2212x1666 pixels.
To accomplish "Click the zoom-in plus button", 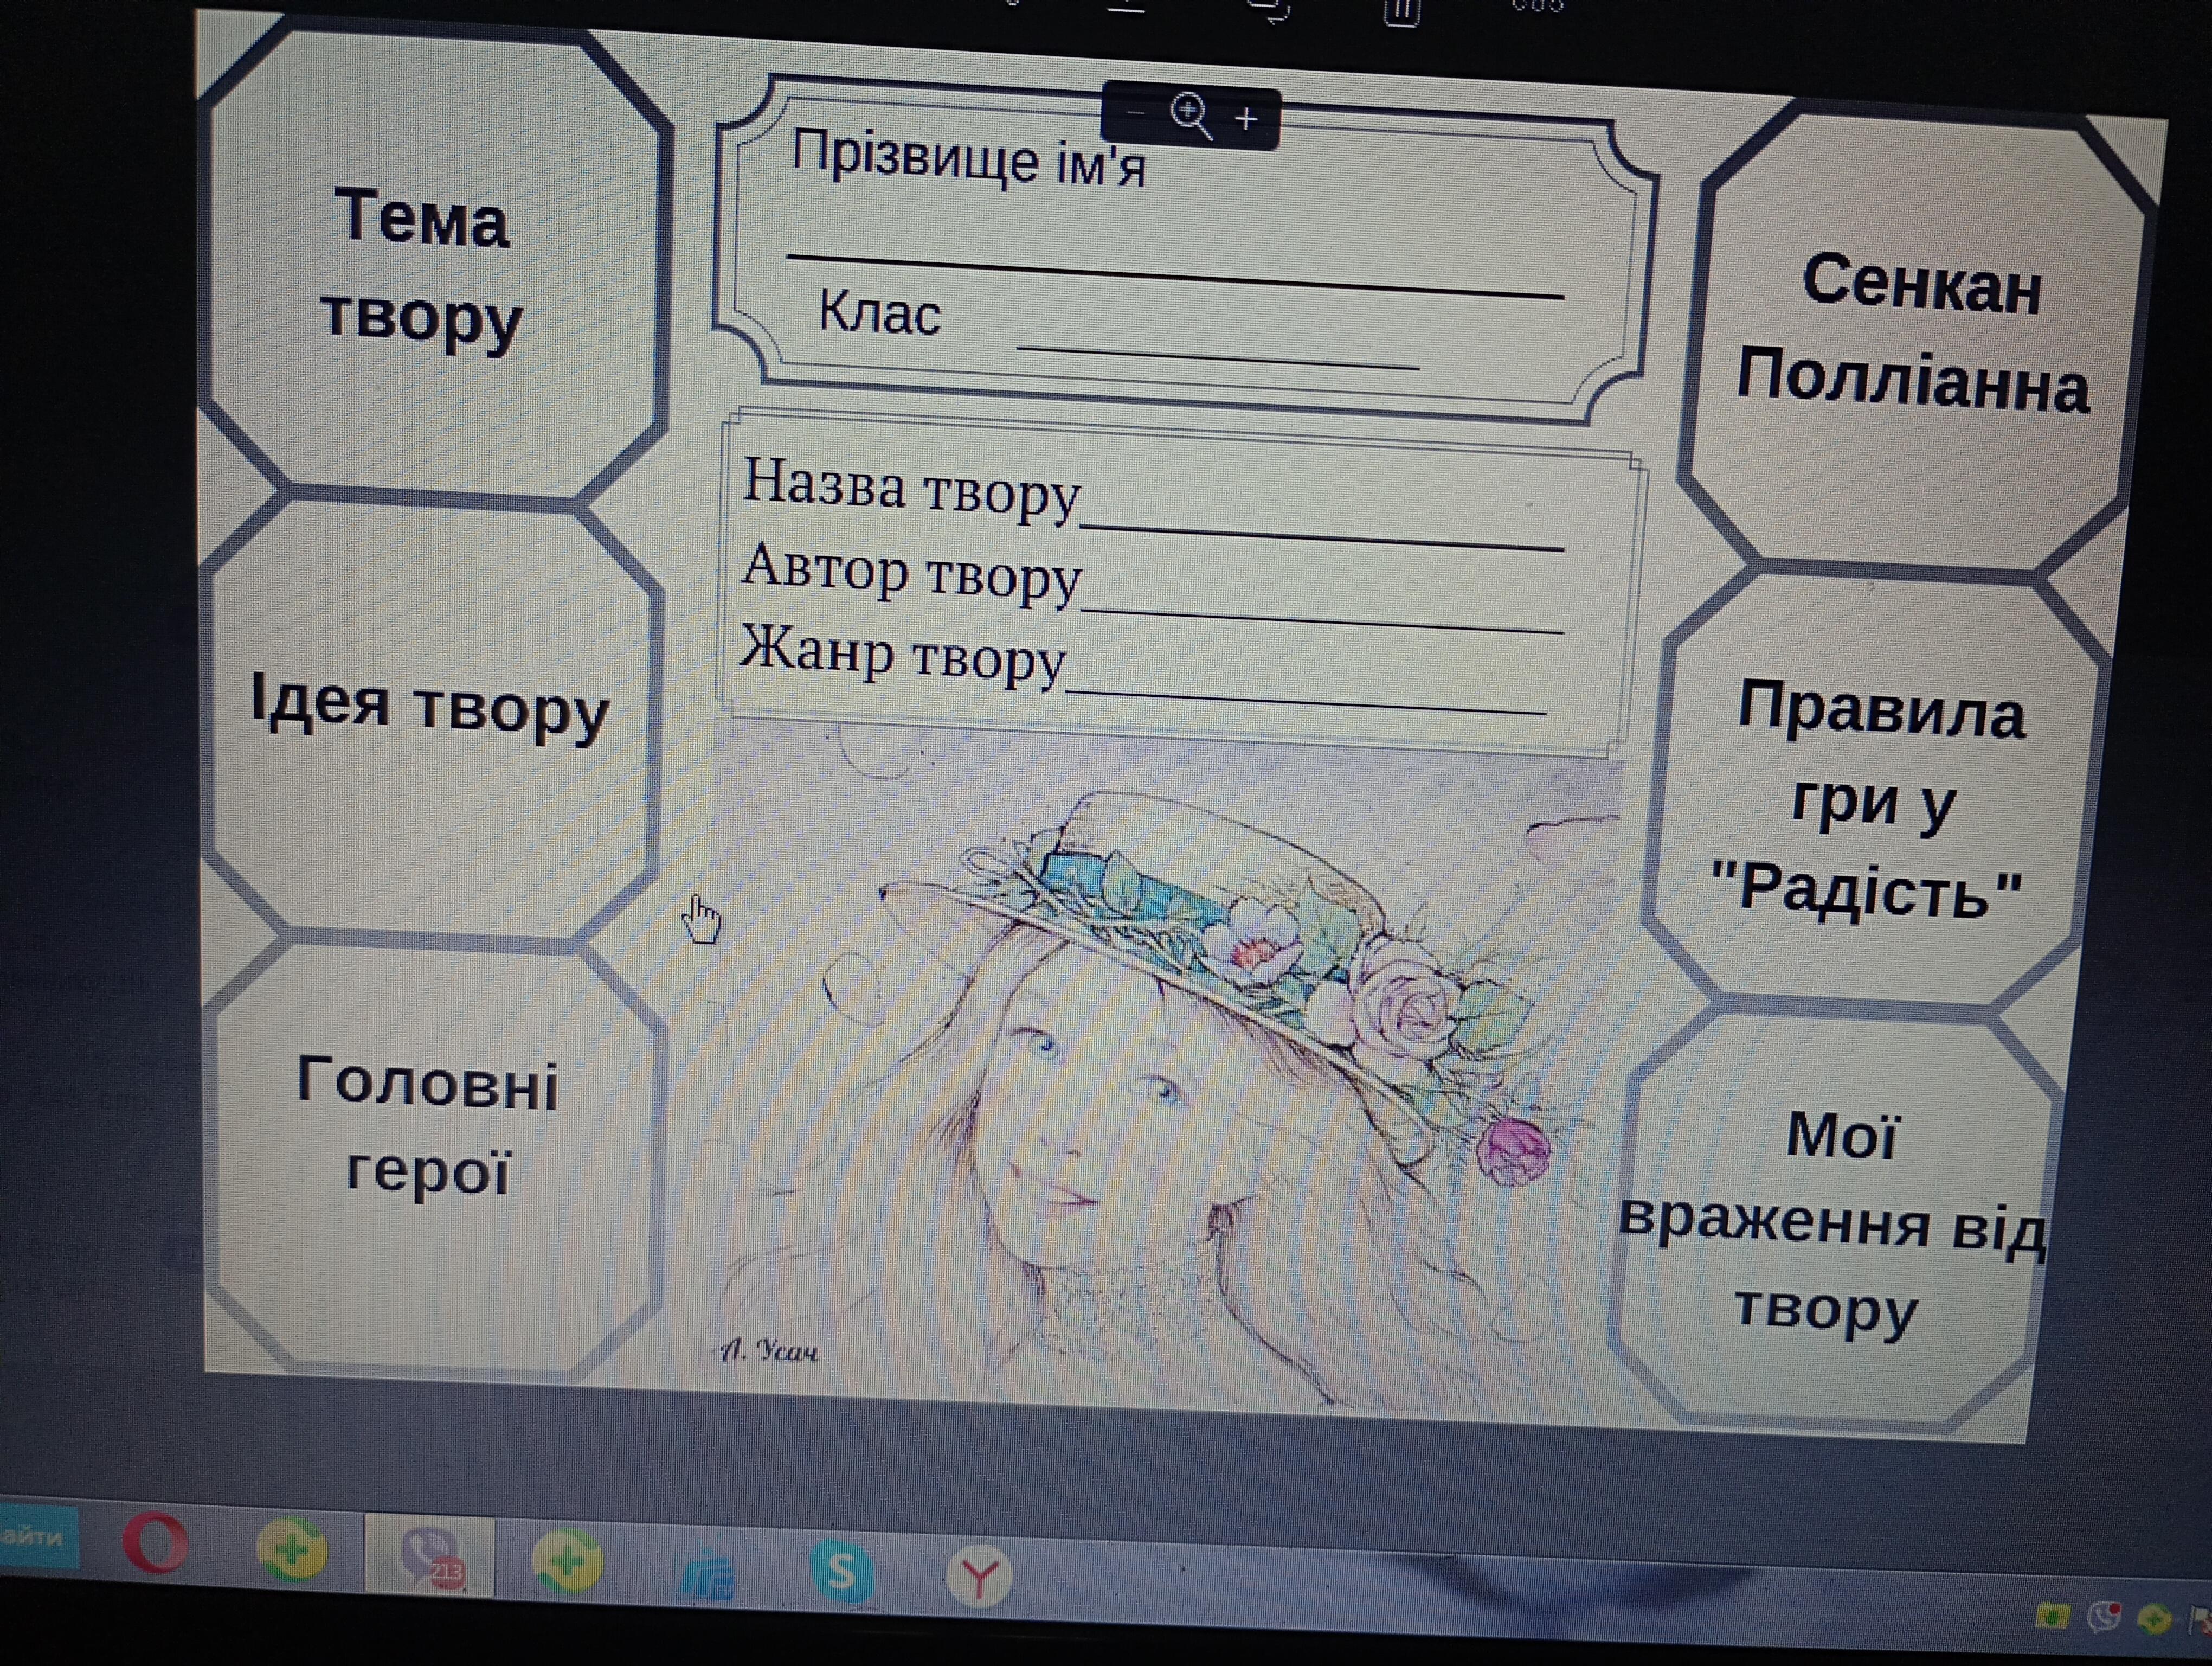I will 1245,120.
